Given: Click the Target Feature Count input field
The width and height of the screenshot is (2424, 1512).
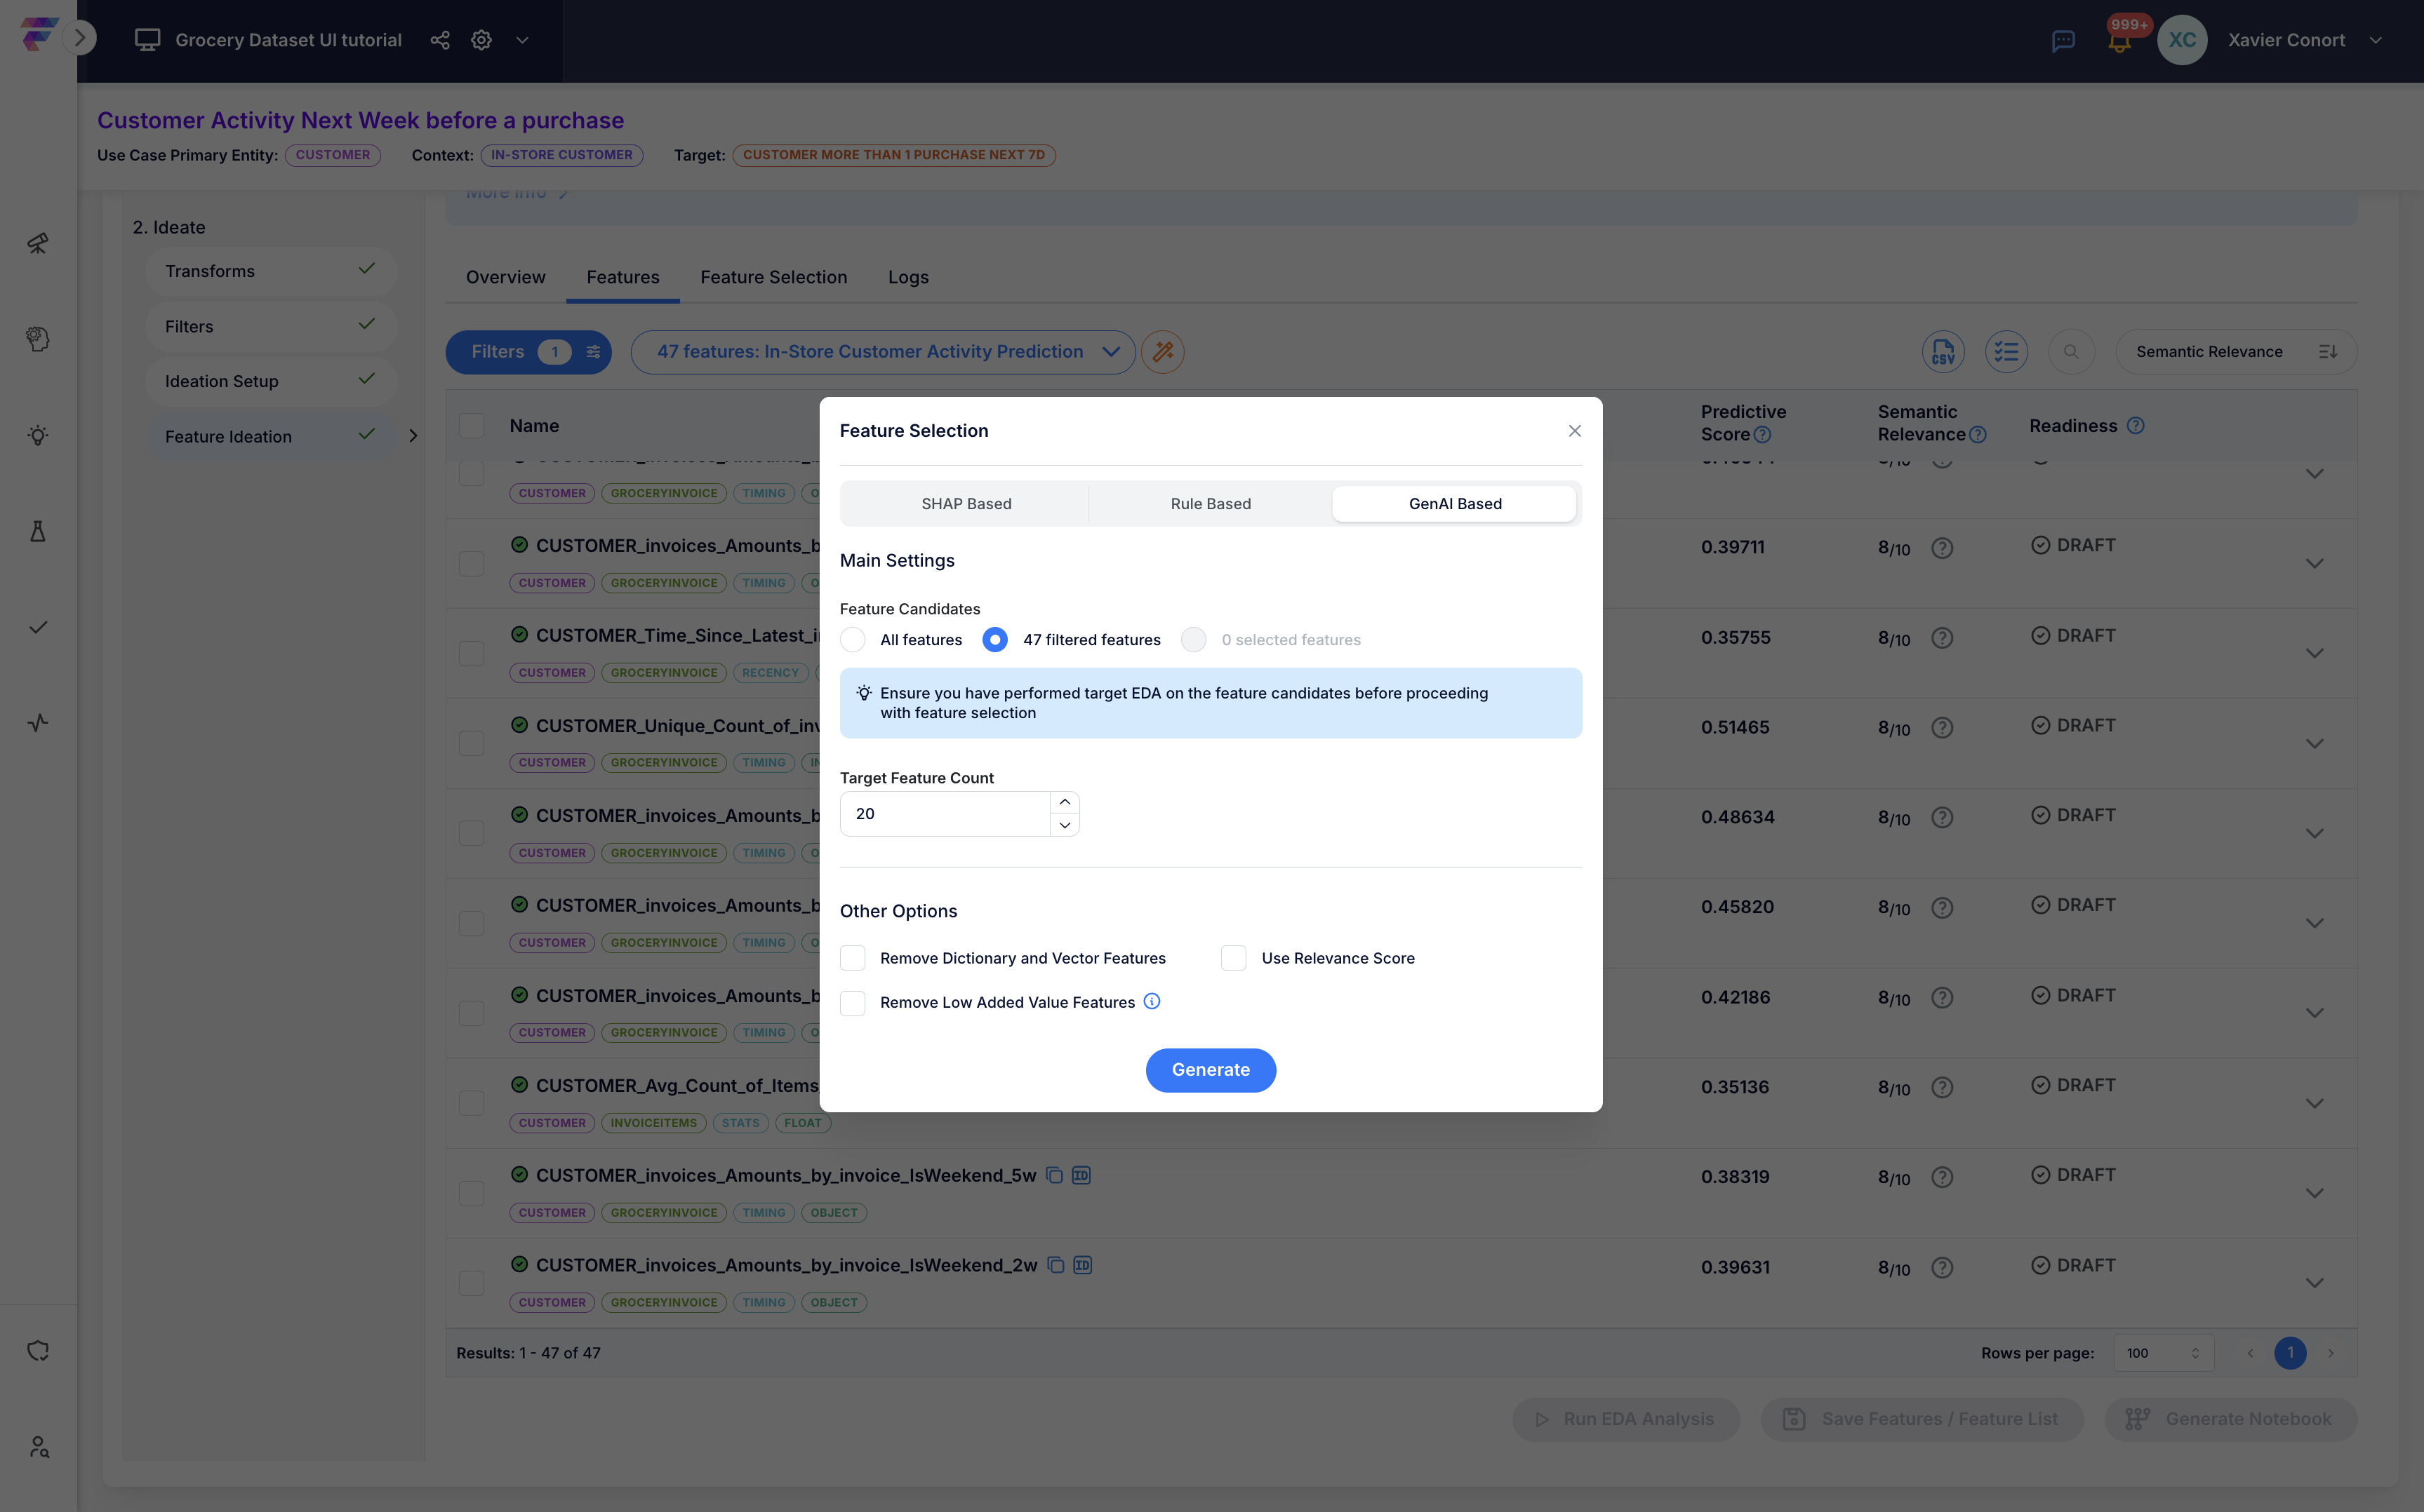Looking at the screenshot, I should (945, 814).
